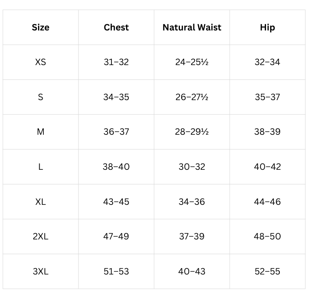Image resolution: width=309 pixels, height=292 pixels.
Task: Select the M size cell
Action: point(41,132)
